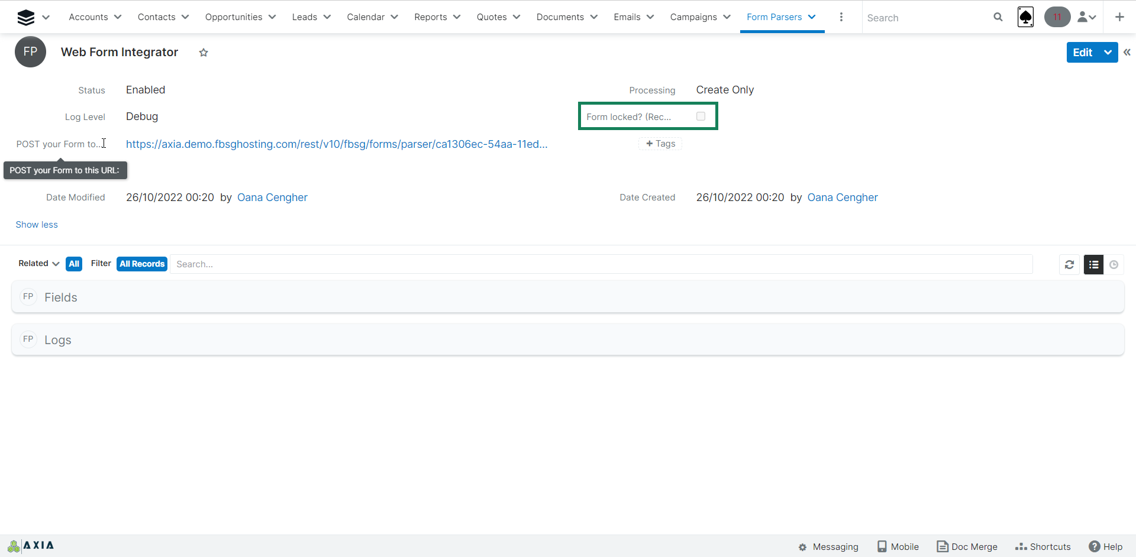Select the list view toggle button
1136x557 pixels.
pyautogui.click(x=1093, y=265)
